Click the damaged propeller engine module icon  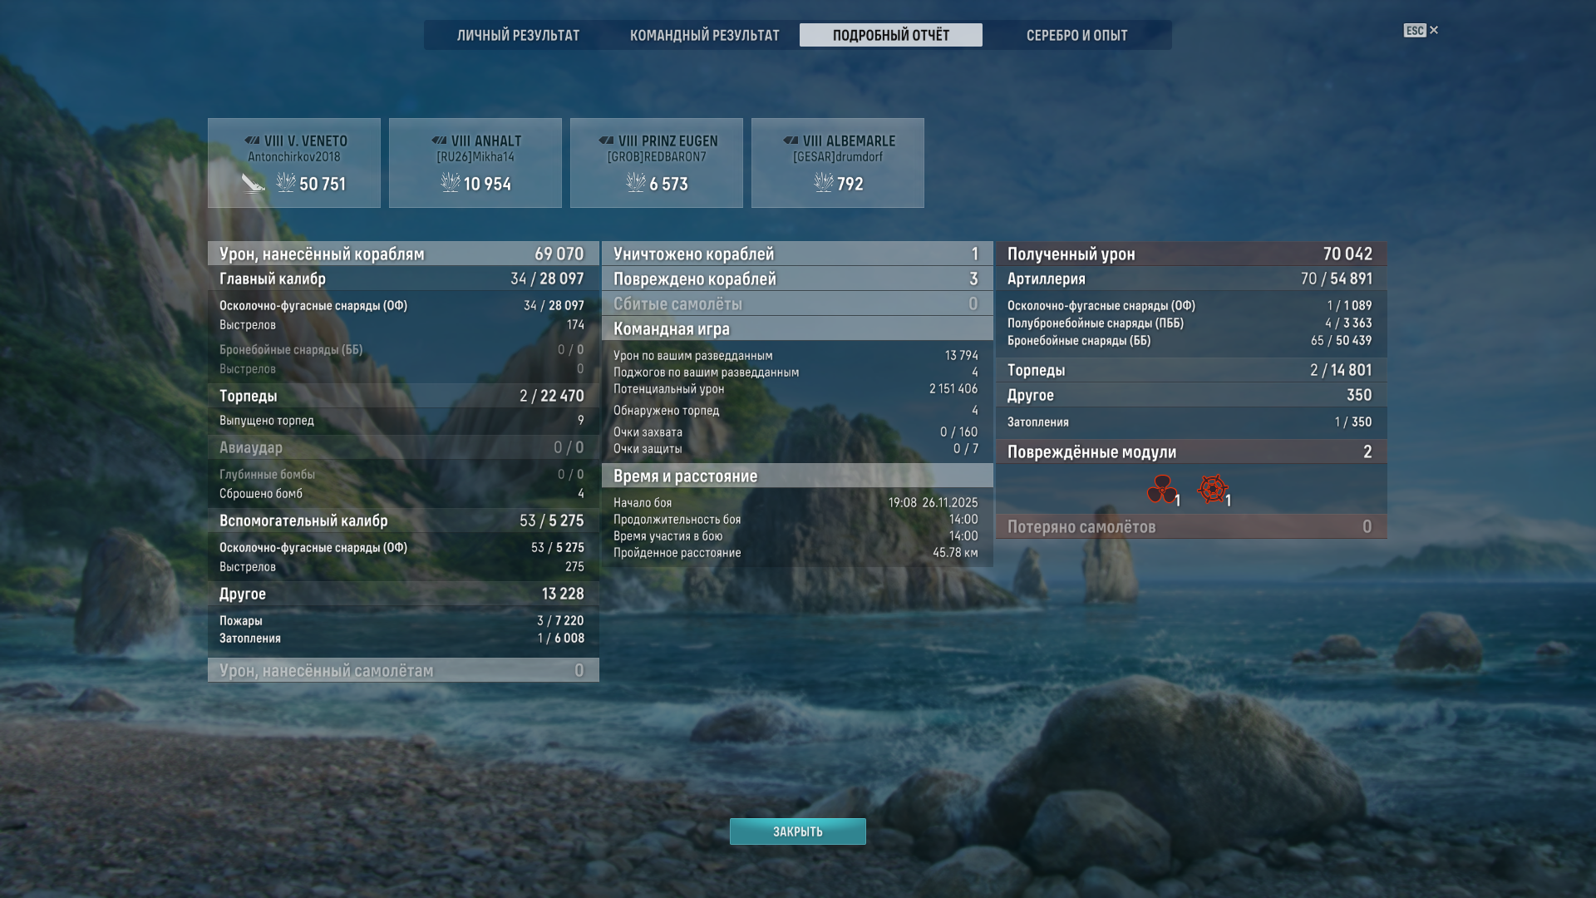[1161, 489]
